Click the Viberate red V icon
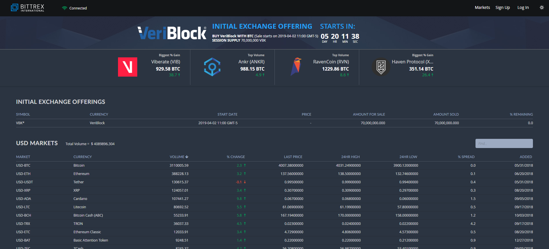The width and height of the screenshot is (549, 249). tap(127, 67)
